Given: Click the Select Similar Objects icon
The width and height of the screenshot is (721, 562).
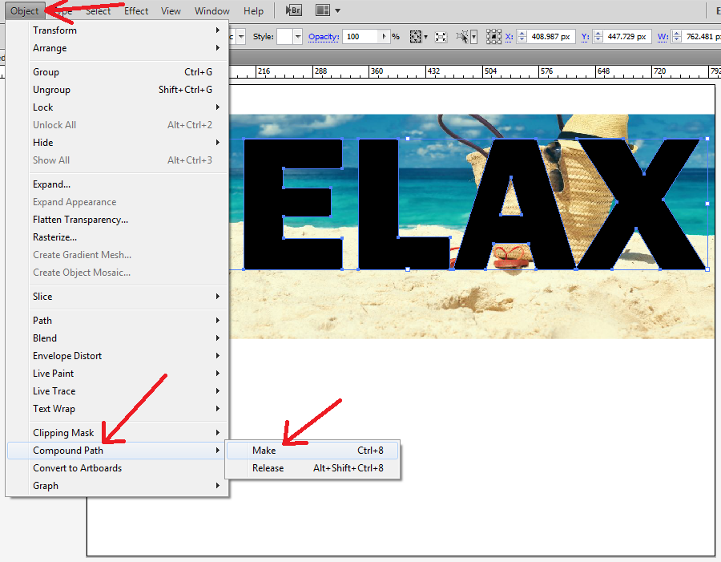Looking at the screenshot, I should point(462,36).
